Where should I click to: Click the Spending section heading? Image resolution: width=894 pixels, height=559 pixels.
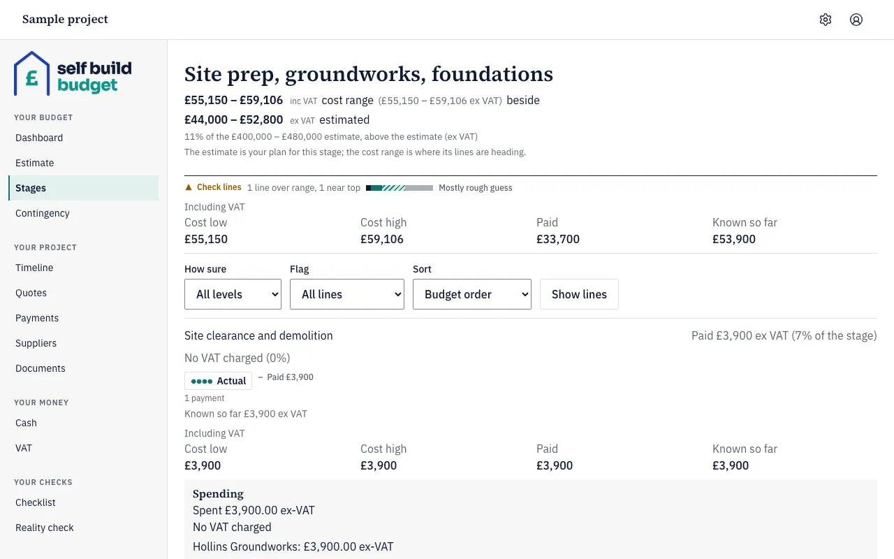218,493
